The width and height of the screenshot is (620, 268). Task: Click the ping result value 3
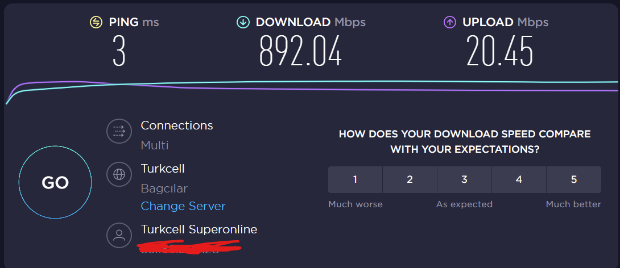pos(119,50)
